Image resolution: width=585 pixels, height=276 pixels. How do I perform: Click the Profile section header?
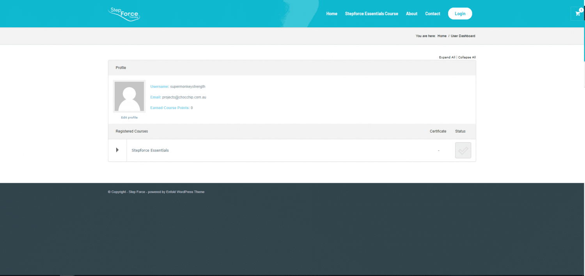121,68
